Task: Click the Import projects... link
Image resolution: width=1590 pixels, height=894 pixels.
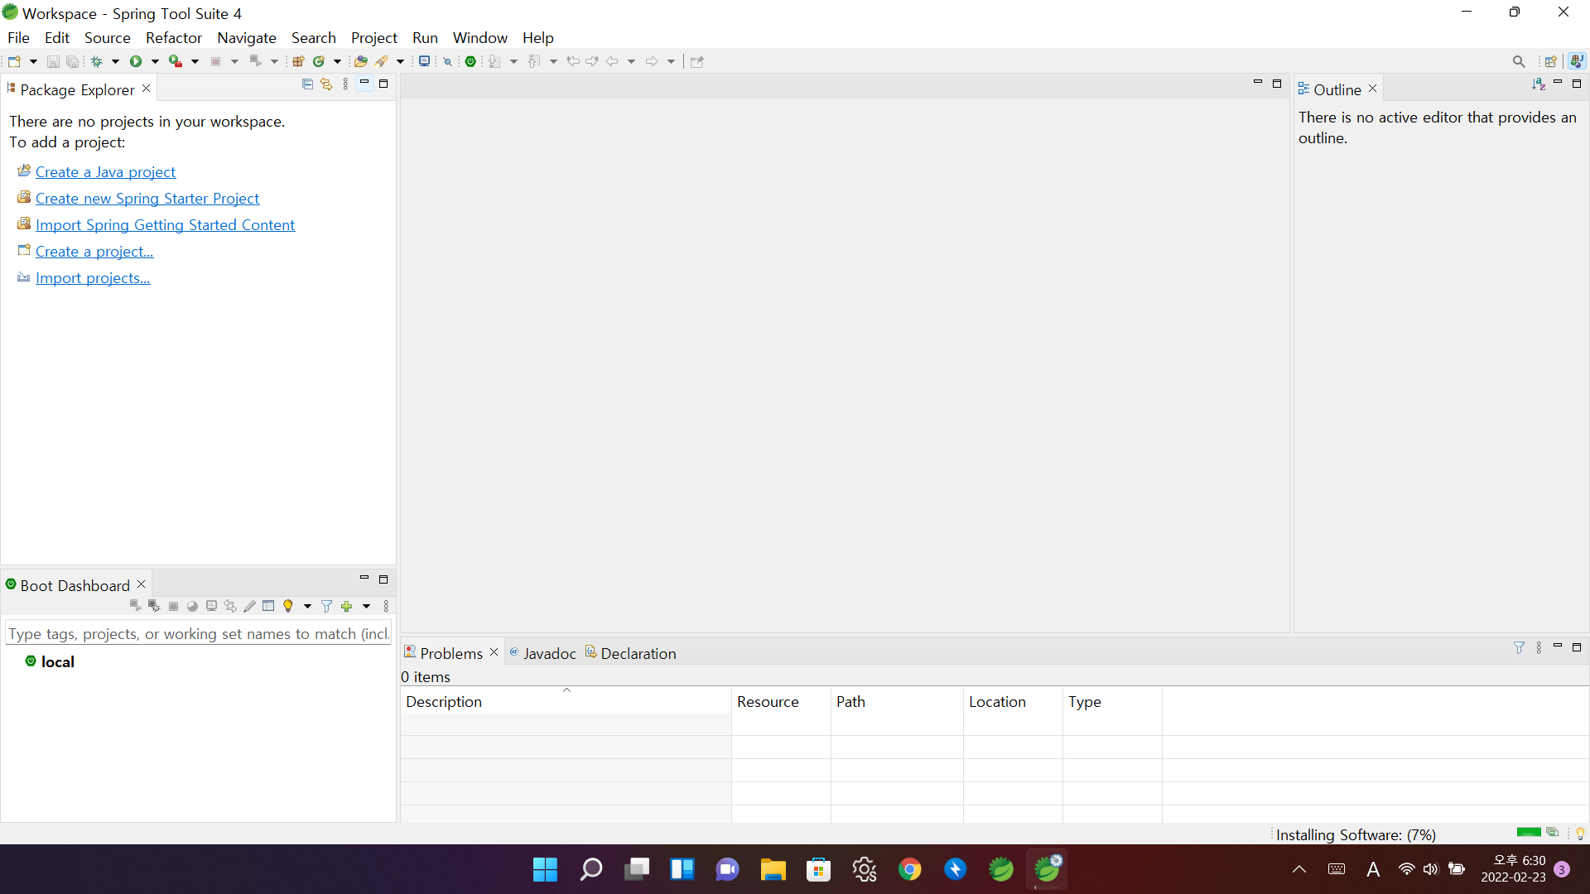Action: point(93,278)
